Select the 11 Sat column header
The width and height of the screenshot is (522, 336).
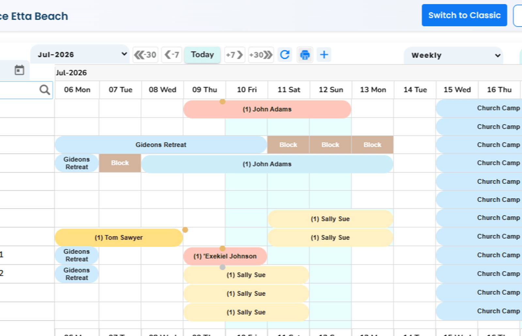[289, 90]
